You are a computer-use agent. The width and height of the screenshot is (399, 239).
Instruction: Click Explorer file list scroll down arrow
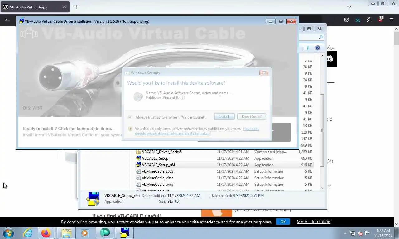(x=322, y=188)
